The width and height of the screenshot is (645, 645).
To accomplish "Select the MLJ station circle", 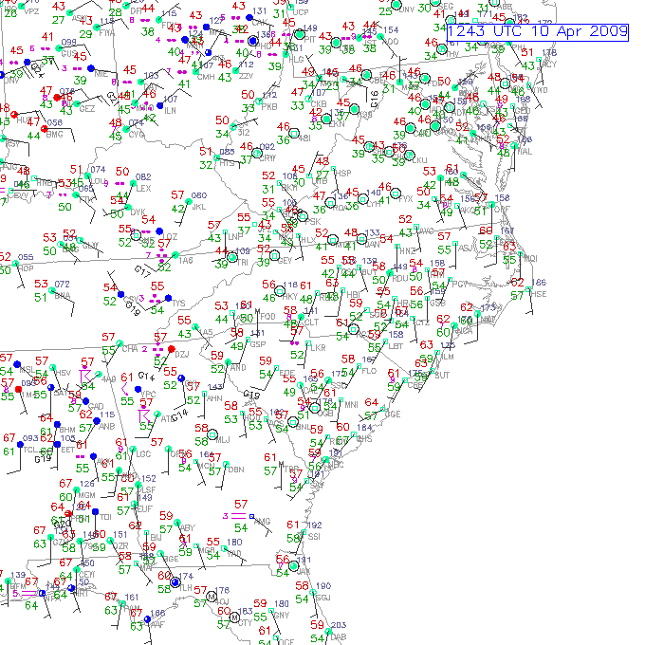I will 213,433.
